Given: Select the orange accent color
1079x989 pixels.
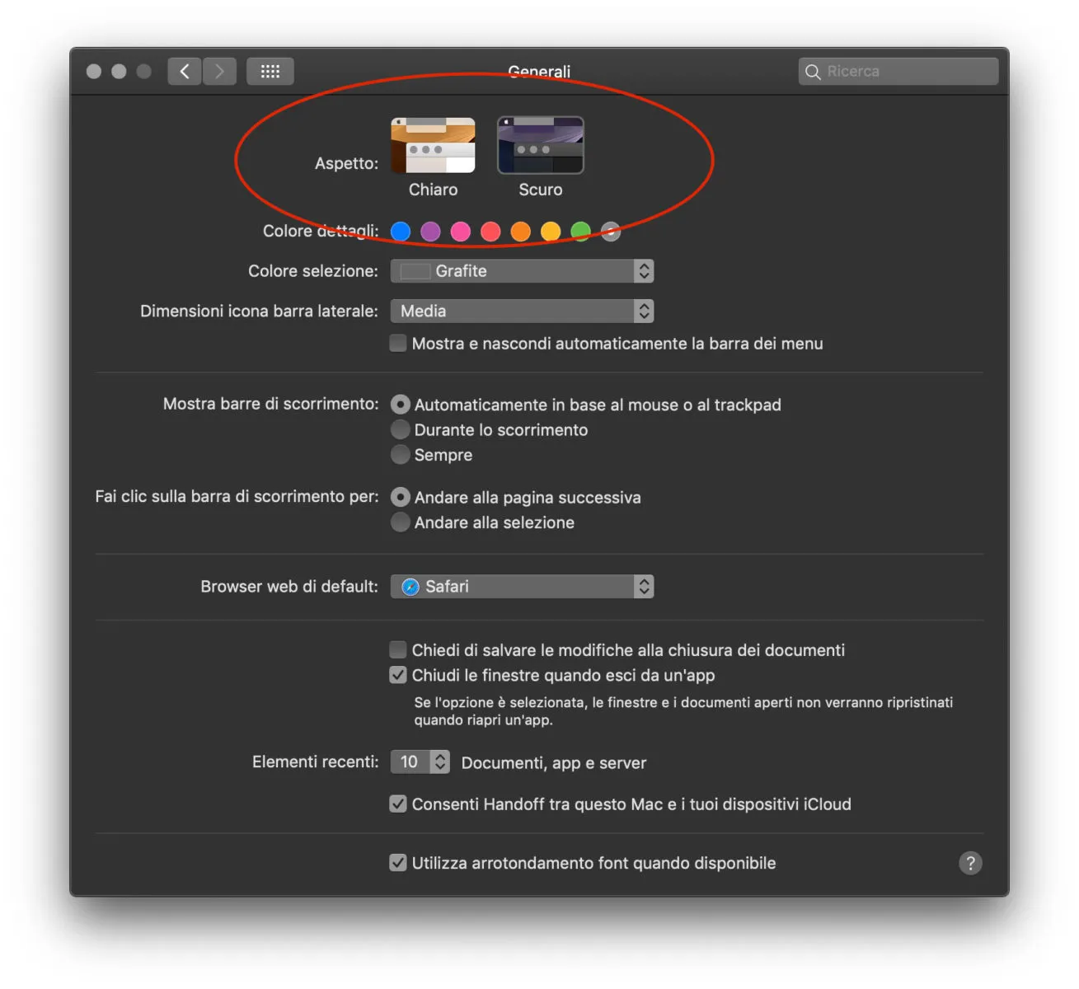Looking at the screenshot, I should tap(520, 232).
